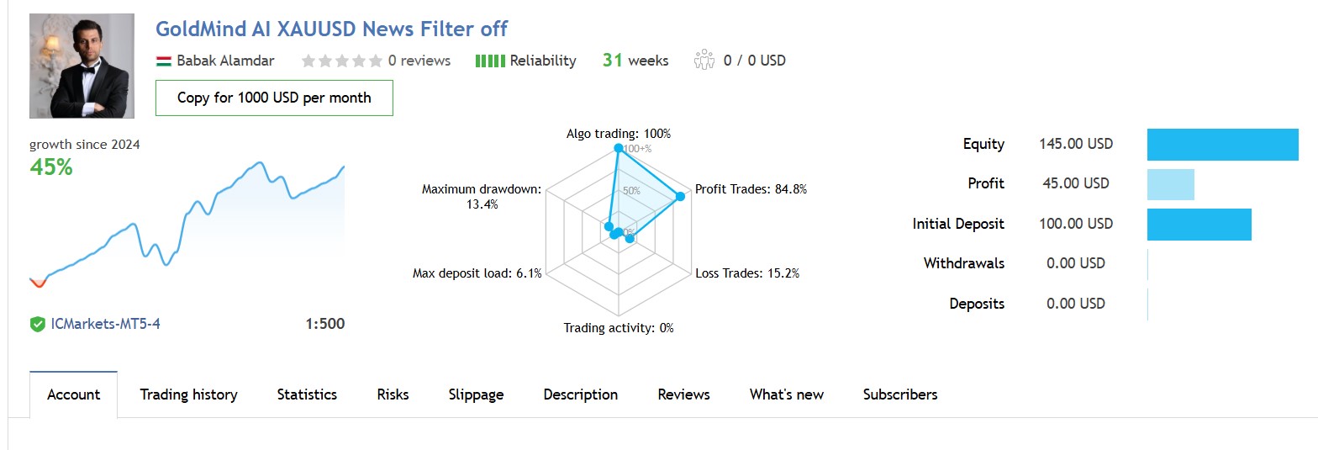Click the Hungary flag icon
Image resolution: width=1318 pixels, height=450 pixels.
tap(164, 61)
